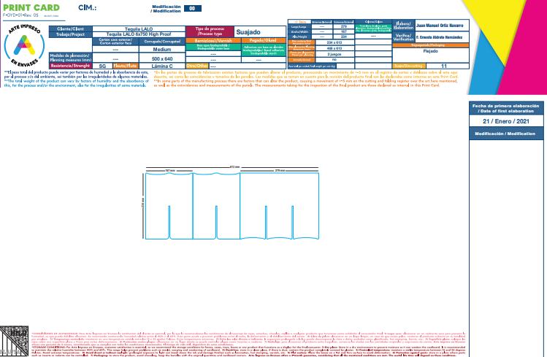Select the Colores/Colors header

pos(373,22)
